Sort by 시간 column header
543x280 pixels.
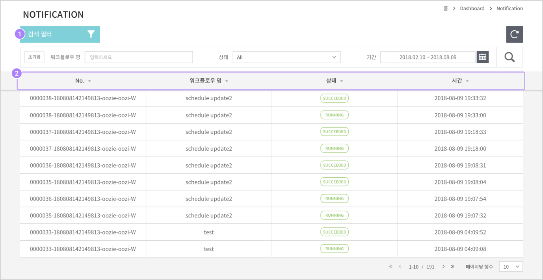pyautogui.click(x=460, y=81)
